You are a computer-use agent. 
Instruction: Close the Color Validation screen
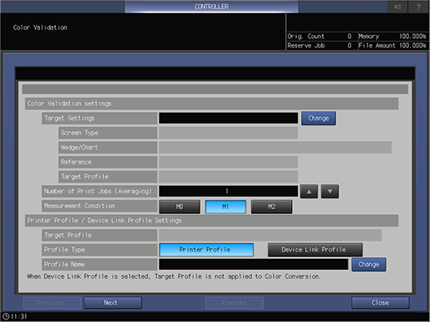pos(380,303)
